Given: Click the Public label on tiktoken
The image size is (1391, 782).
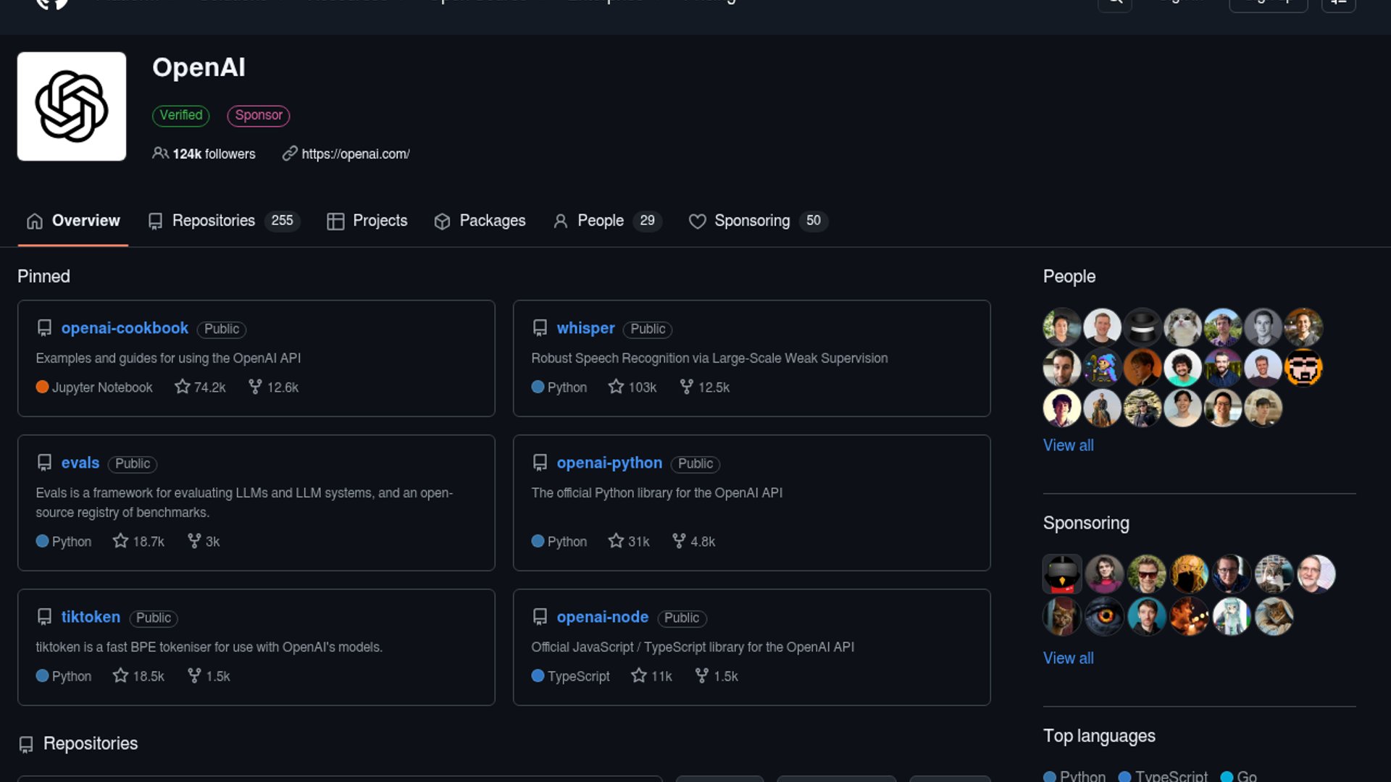Looking at the screenshot, I should [154, 618].
